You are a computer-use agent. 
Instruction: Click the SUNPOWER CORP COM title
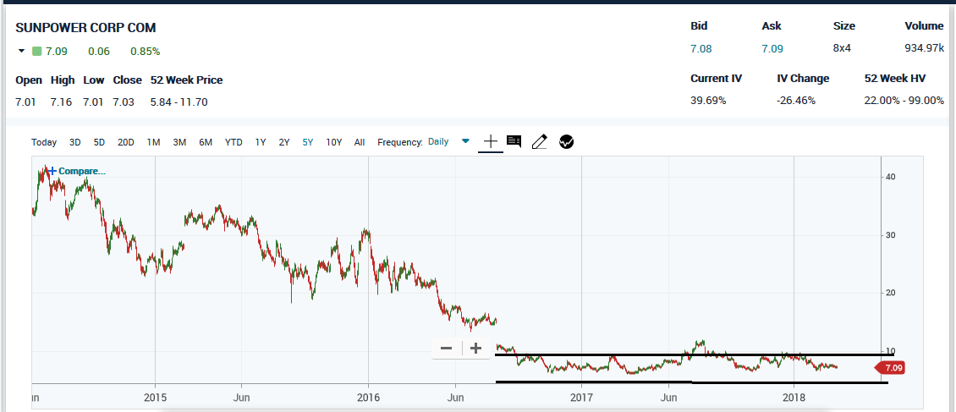point(85,27)
